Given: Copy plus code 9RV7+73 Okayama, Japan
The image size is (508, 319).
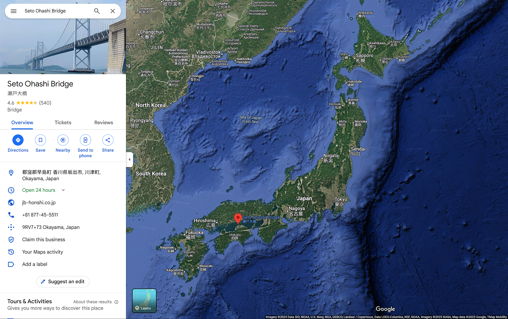Looking at the screenshot, I should tap(51, 227).
